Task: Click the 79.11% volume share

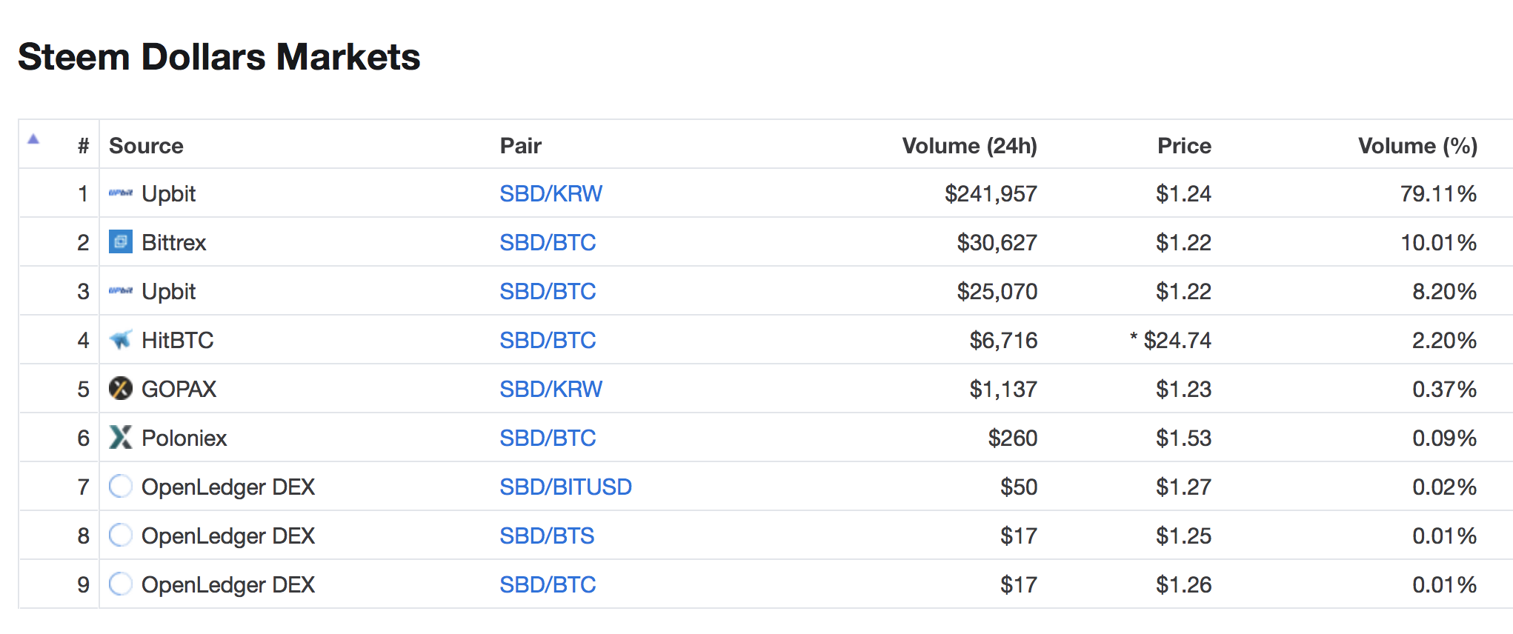Action: pos(1439,193)
